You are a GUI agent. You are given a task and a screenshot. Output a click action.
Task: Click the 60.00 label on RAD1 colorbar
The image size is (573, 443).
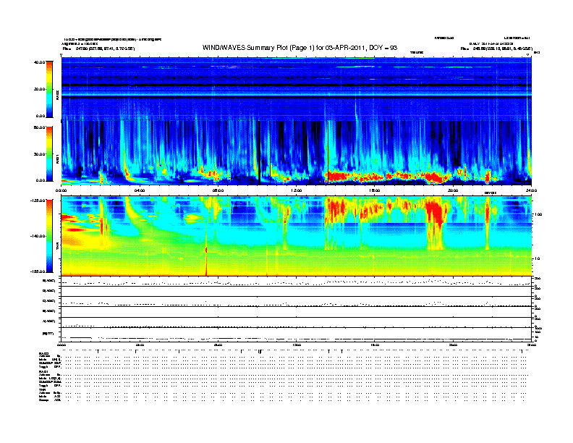[39, 127]
